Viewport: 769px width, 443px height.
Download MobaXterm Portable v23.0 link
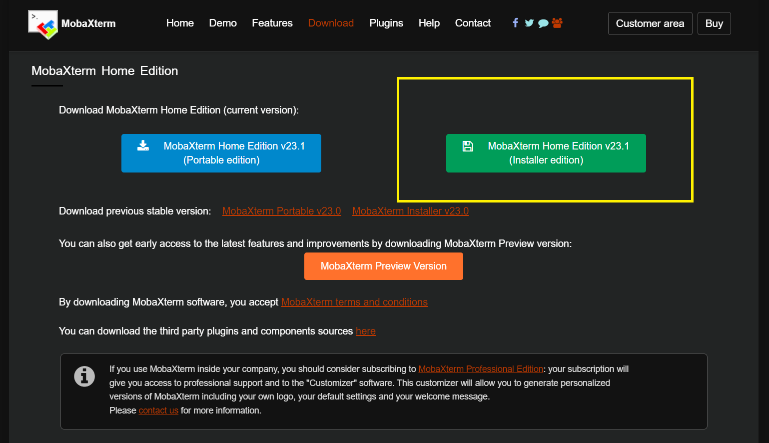[x=282, y=211]
